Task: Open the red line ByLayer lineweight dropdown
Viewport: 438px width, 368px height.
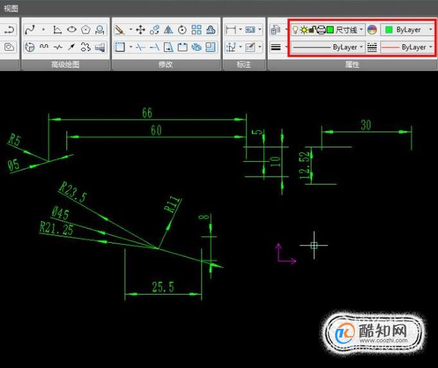Action: [x=407, y=48]
